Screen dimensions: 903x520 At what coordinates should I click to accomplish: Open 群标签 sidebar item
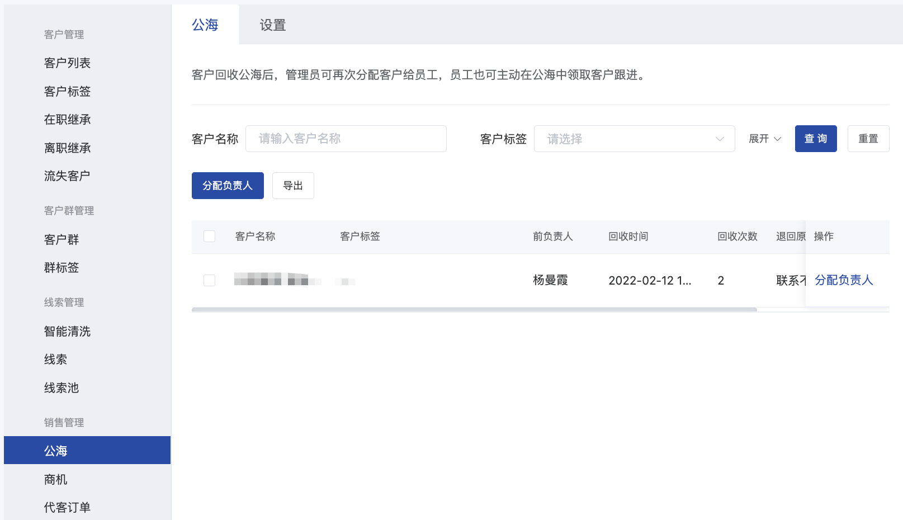(62, 268)
